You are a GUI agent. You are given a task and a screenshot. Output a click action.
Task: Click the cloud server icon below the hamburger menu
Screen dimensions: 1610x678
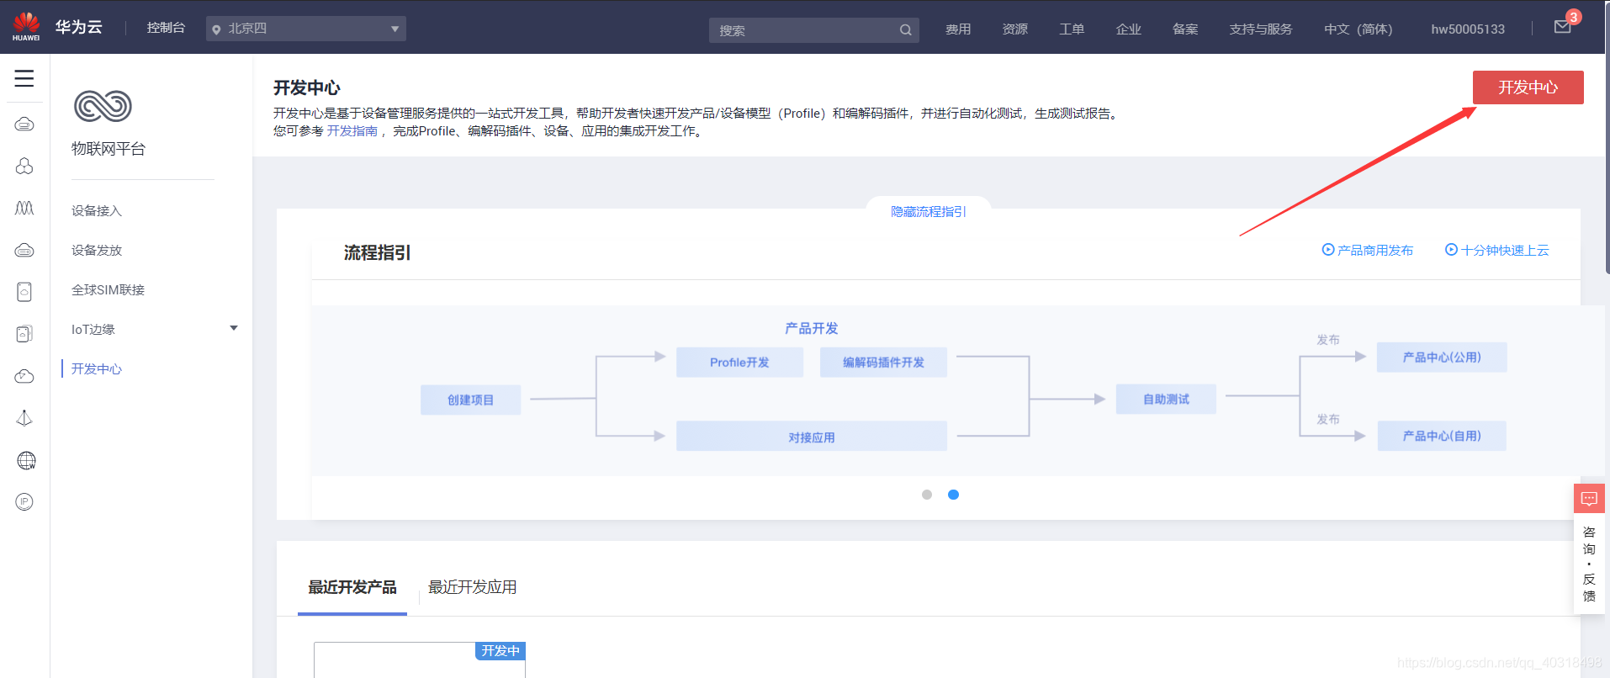click(x=24, y=124)
